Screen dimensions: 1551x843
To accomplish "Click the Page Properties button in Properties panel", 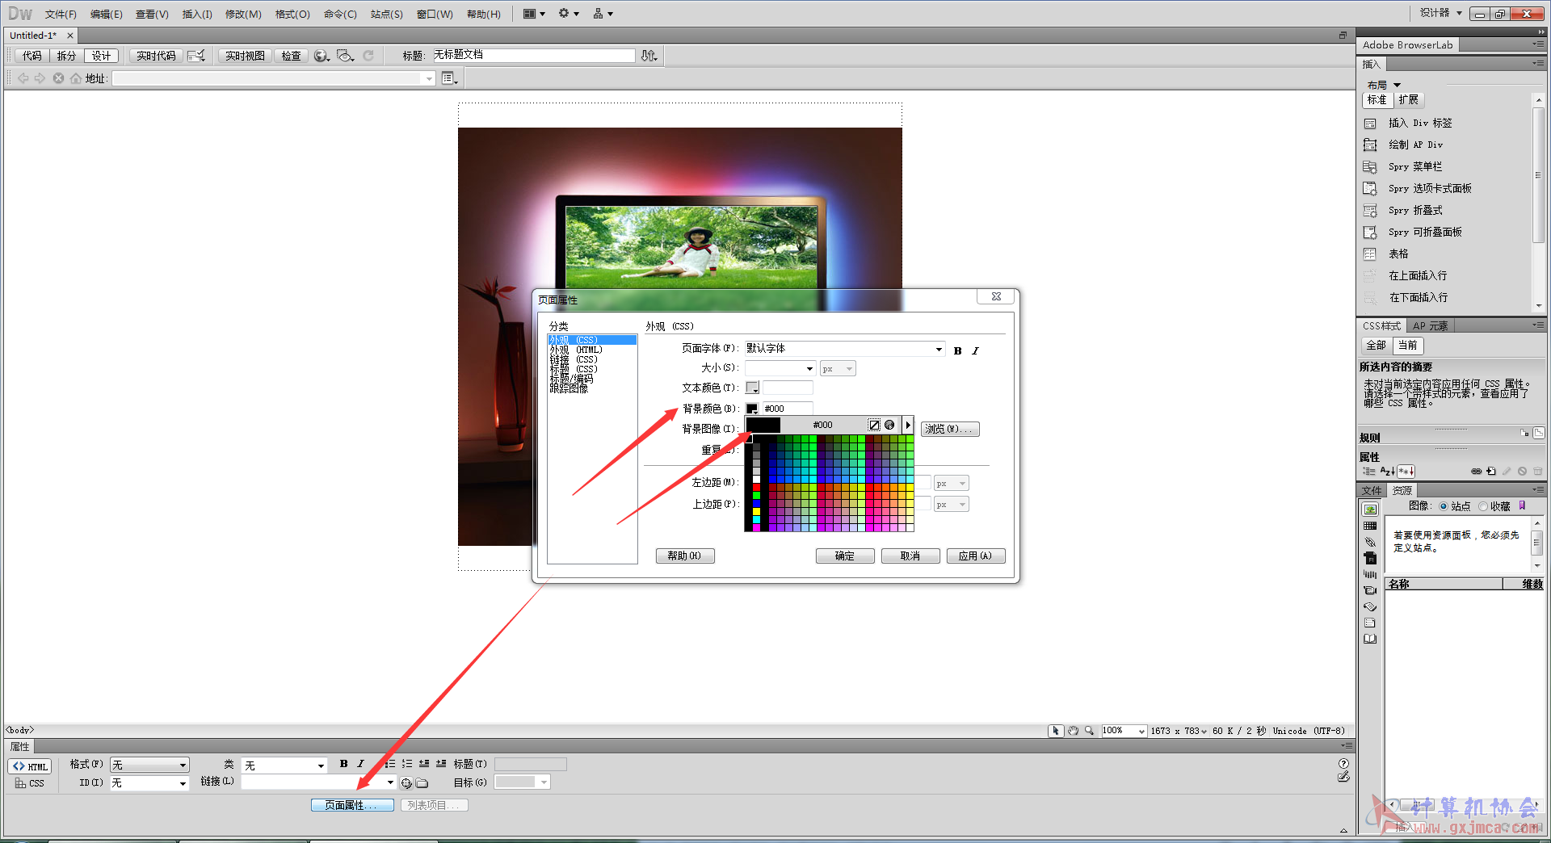I will tap(352, 805).
